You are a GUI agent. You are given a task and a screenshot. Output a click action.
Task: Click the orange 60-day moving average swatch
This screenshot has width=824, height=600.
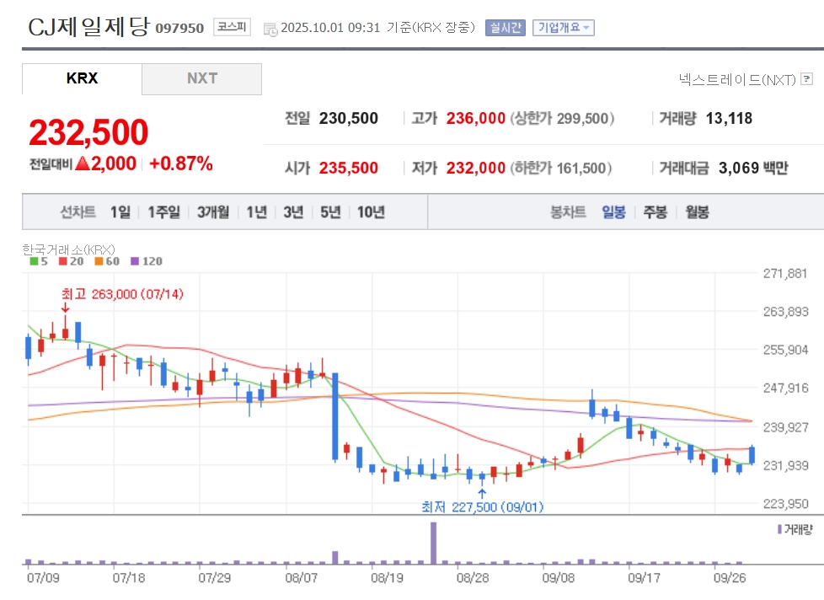tap(99, 261)
